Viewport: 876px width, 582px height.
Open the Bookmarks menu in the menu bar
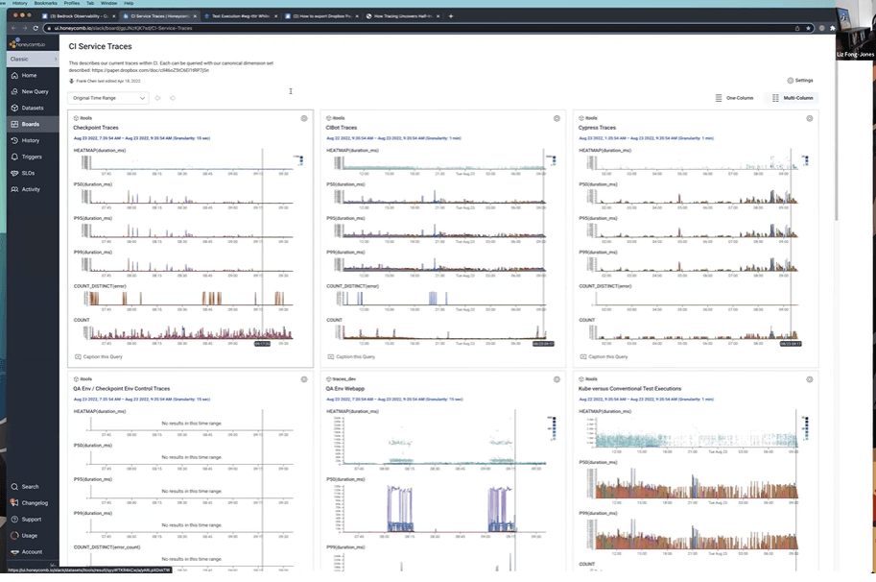point(44,3)
